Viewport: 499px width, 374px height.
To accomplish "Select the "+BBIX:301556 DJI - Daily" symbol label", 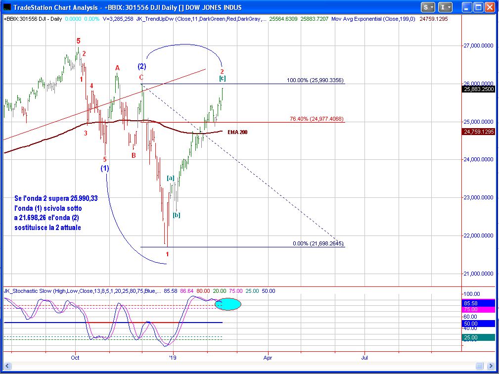I will click(x=33, y=19).
